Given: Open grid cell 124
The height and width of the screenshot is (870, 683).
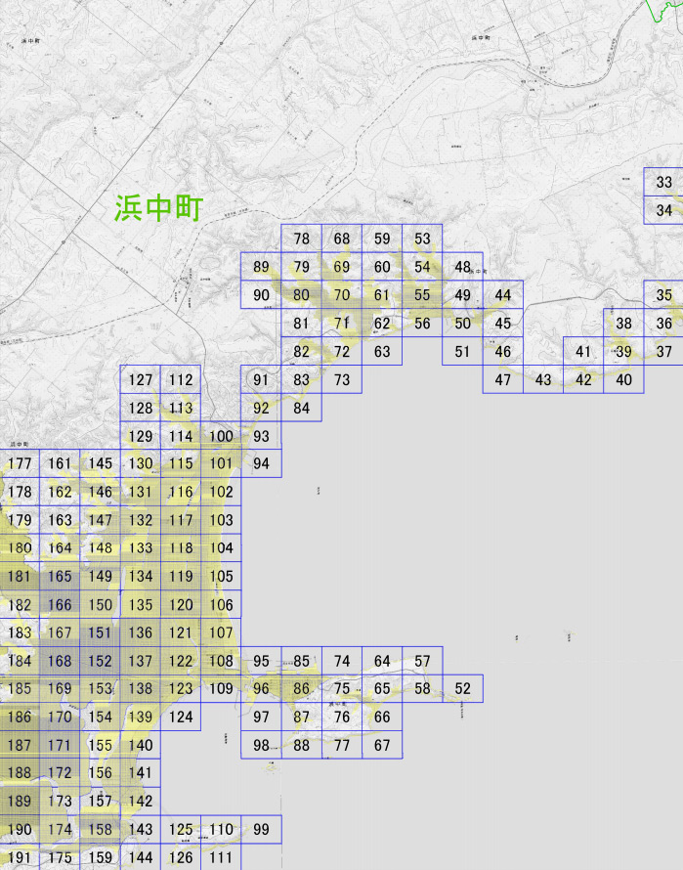Looking at the screenshot, I should pos(181,717).
